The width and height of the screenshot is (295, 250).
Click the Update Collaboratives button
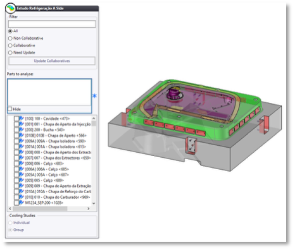click(x=52, y=61)
